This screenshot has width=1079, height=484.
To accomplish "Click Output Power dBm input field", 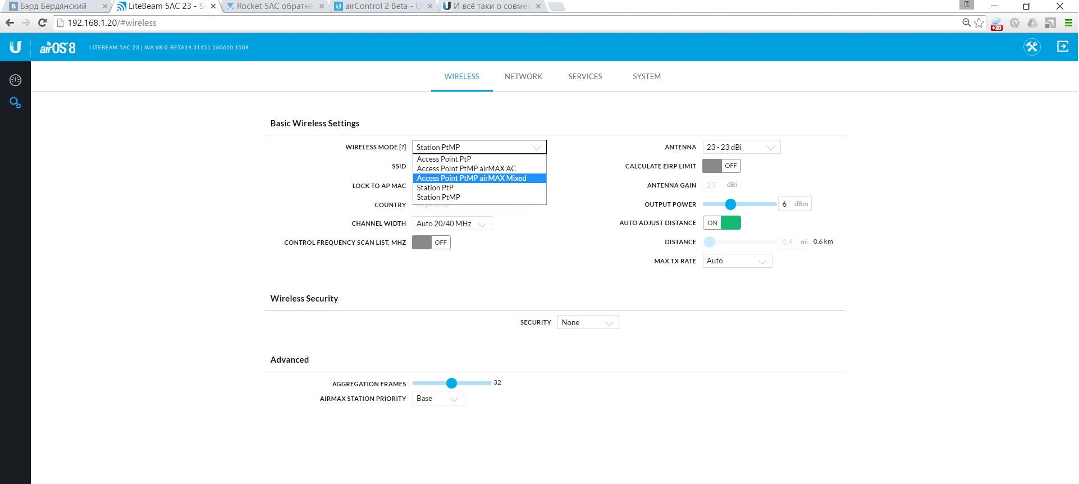I will click(x=795, y=204).
